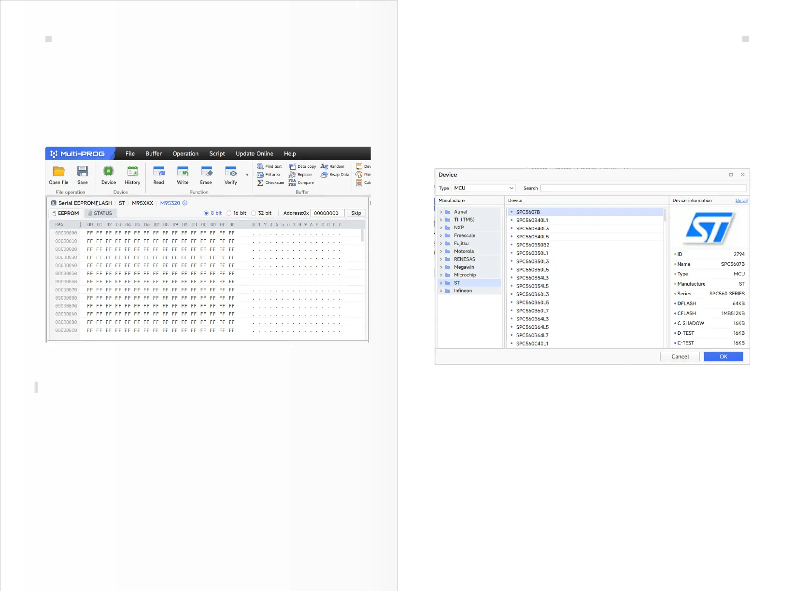Use the Data copy buffer tool
Image resolution: width=794 pixels, height=591 pixels.
(x=302, y=166)
